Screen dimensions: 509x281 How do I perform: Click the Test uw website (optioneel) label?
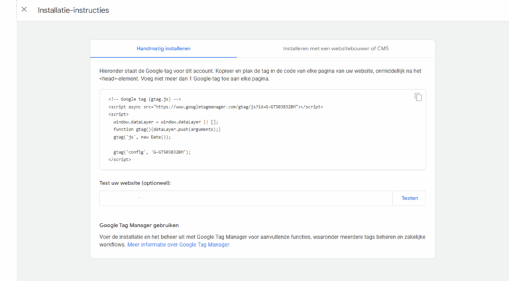pyautogui.click(x=135, y=183)
